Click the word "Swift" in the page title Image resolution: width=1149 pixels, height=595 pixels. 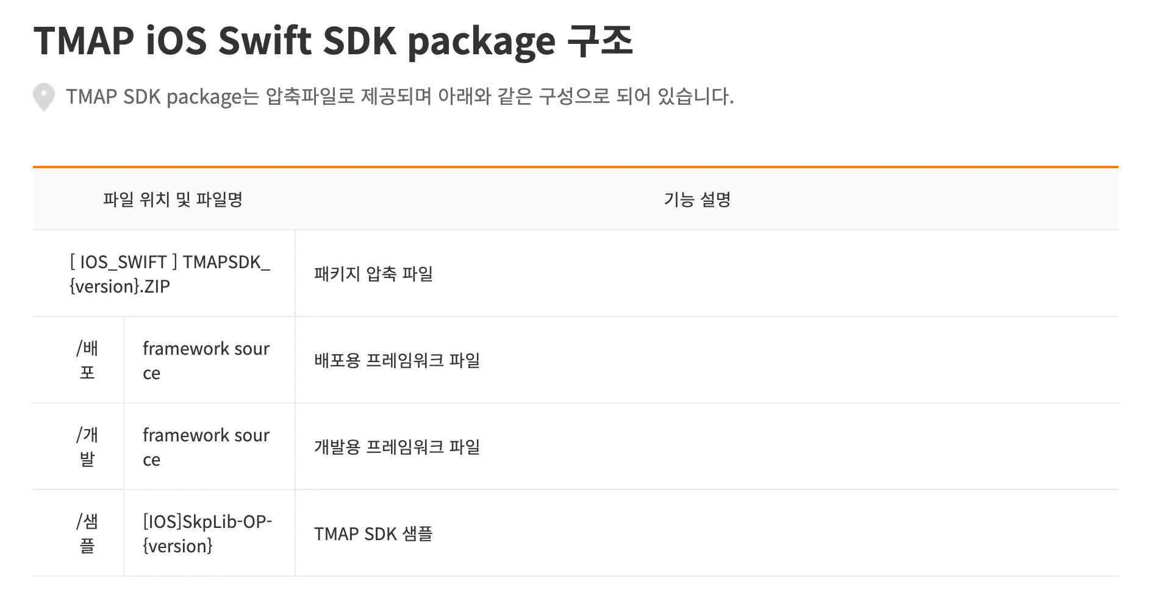click(x=265, y=41)
